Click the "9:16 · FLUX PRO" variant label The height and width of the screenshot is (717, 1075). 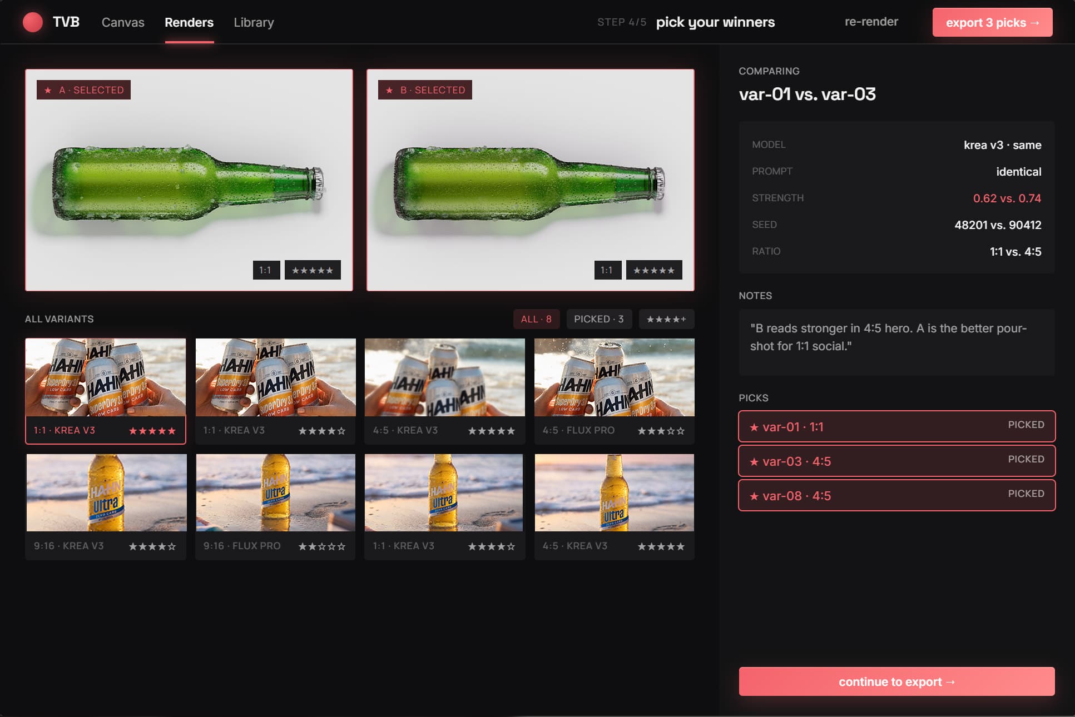tap(242, 546)
